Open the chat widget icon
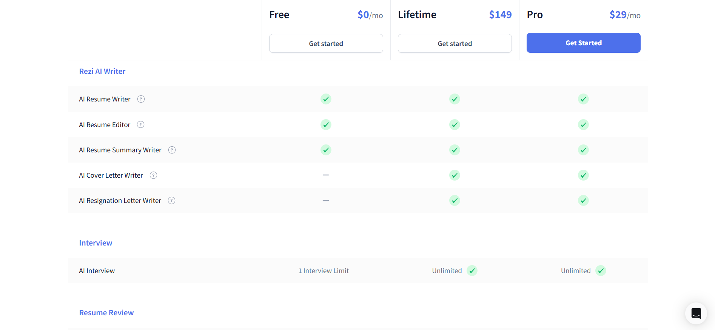This screenshot has height=330, width=715. click(696, 313)
